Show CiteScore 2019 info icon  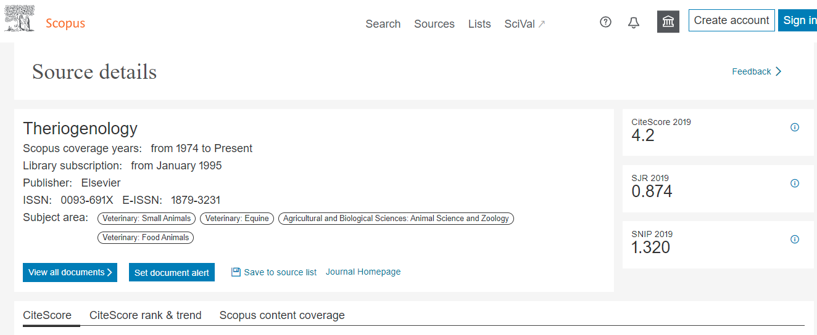tap(795, 127)
